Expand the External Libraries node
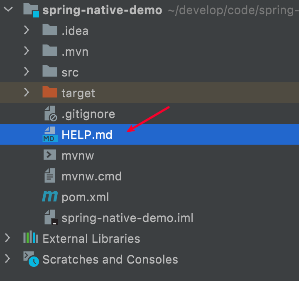This screenshot has width=299, height=281. tap(7, 238)
